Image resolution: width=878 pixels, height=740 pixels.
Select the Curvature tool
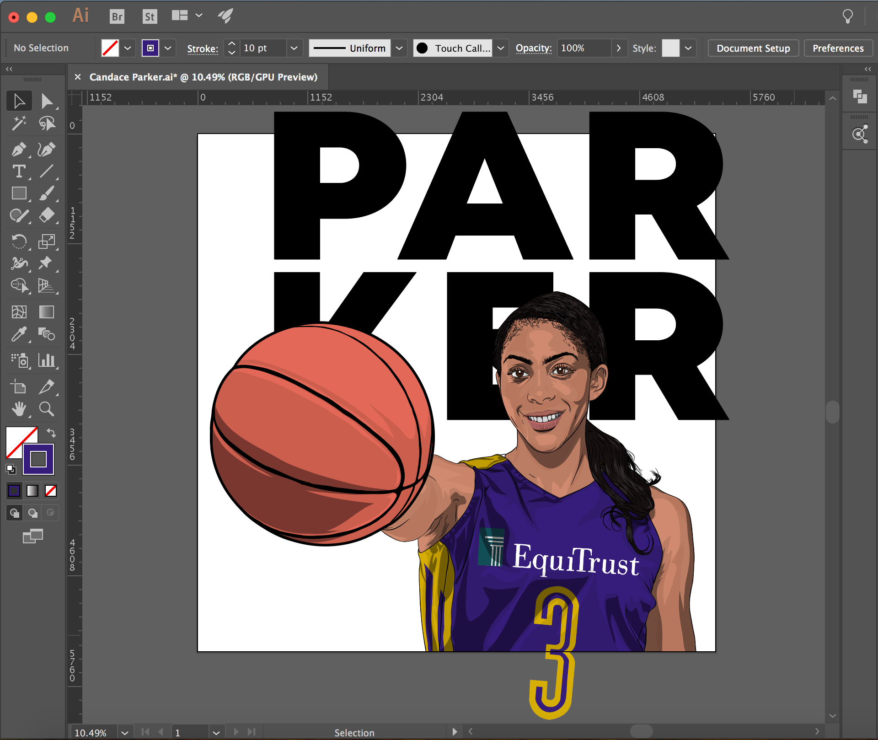47,149
